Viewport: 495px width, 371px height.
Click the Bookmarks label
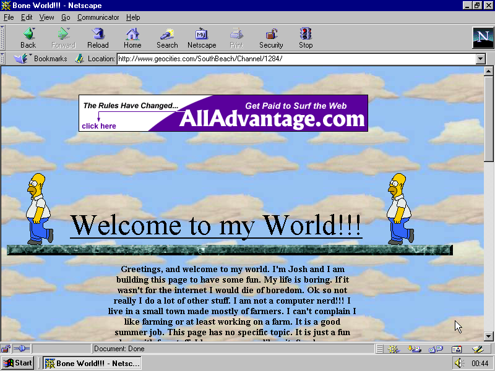[x=51, y=59]
